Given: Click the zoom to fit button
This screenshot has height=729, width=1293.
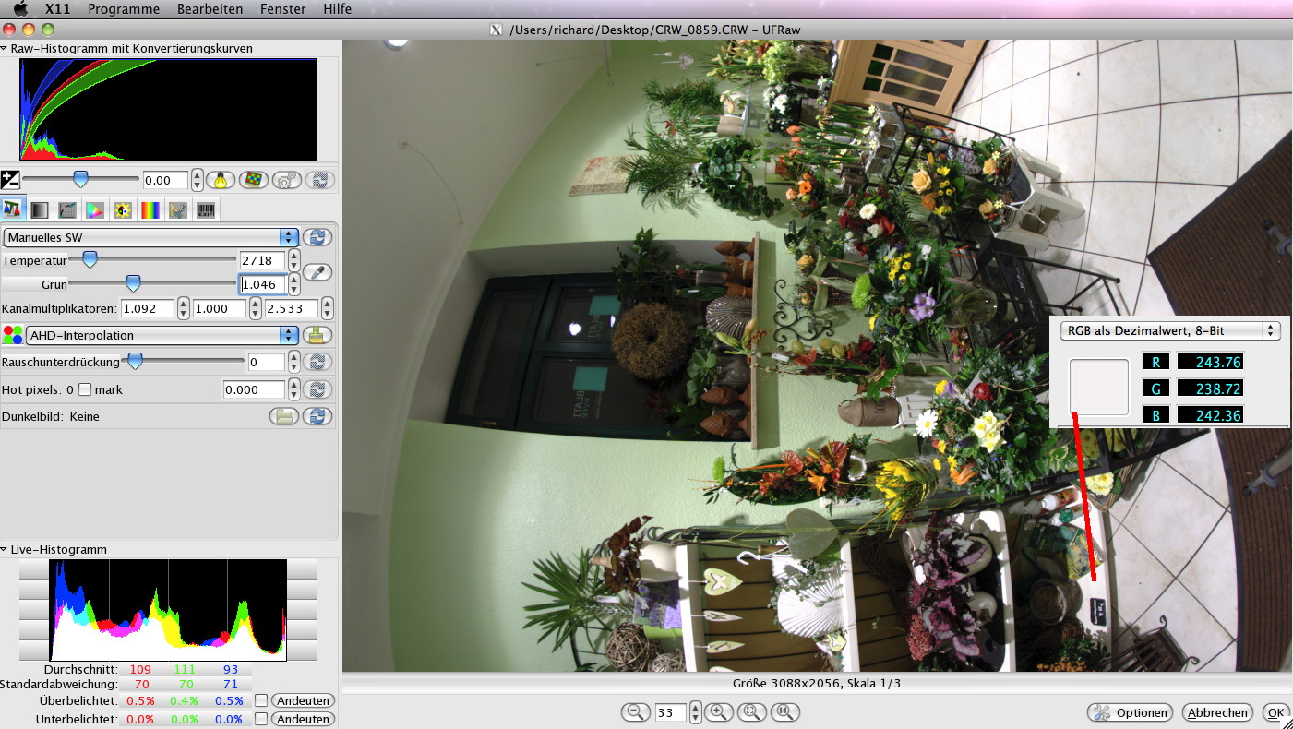Looking at the screenshot, I should coord(752,712).
